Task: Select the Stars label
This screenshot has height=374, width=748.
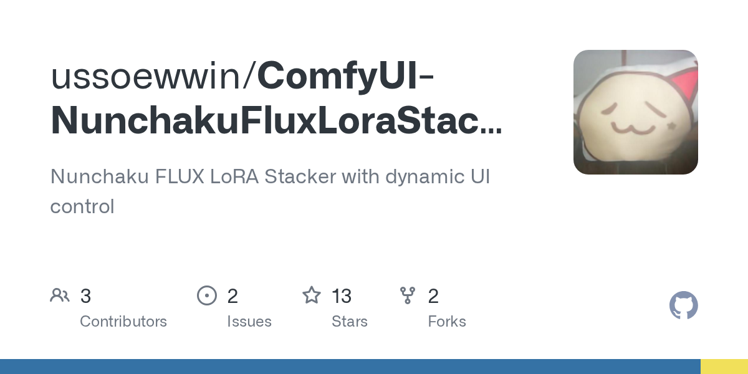Action: pyautogui.click(x=350, y=322)
